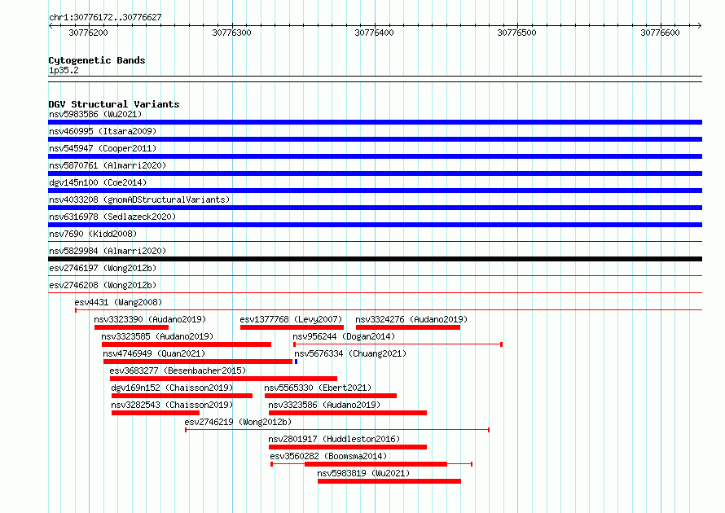
Task: Click the ruler's left arrowhead
Action: tap(51, 26)
